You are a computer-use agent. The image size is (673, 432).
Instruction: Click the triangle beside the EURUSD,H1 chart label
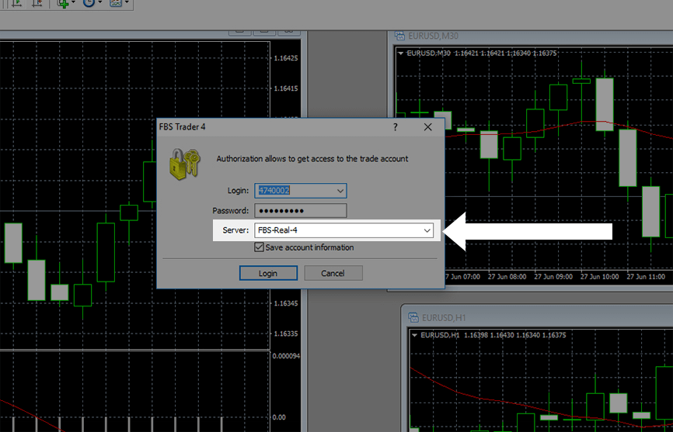pos(414,335)
